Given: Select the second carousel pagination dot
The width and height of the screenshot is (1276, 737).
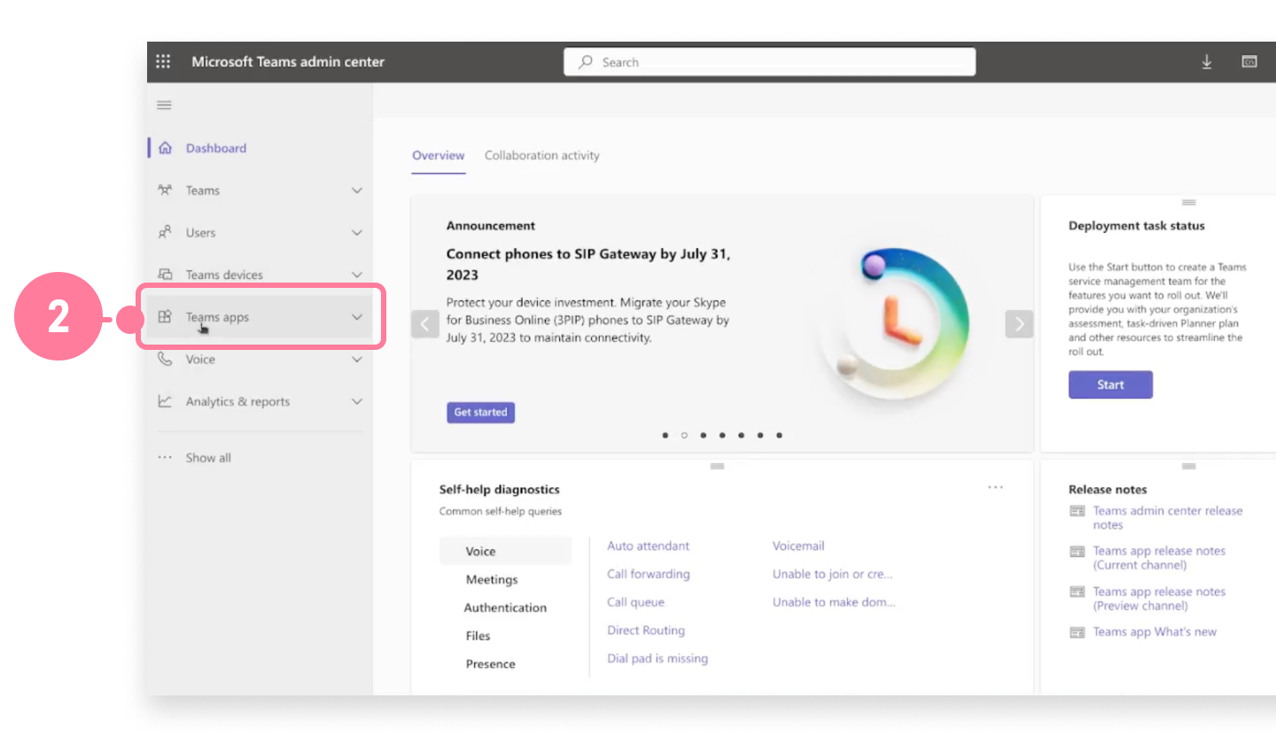Looking at the screenshot, I should pos(684,435).
